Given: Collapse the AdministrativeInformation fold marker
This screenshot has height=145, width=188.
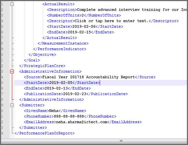Looking at the screenshot, I should 12,72.
